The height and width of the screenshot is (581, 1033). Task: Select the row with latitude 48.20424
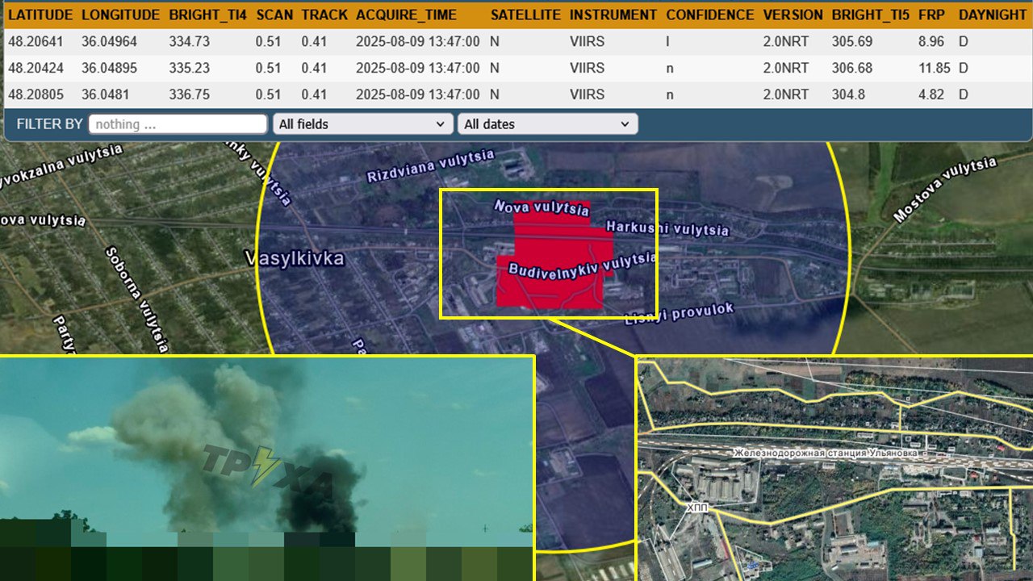coord(516,68)
